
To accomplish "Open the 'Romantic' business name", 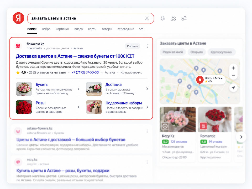I will [x=208, y=136].
